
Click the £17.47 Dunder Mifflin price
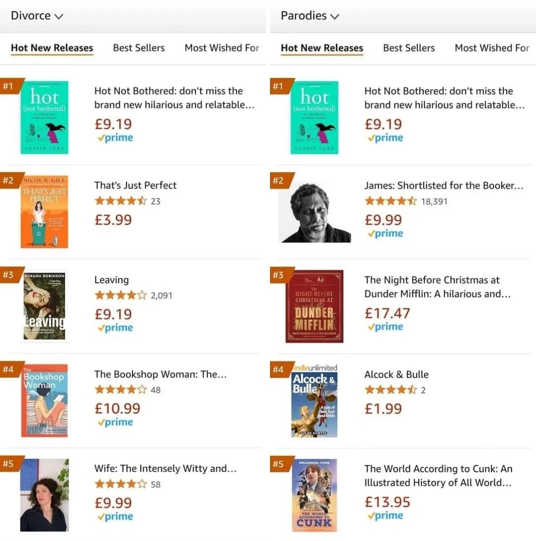click(387, 313)
